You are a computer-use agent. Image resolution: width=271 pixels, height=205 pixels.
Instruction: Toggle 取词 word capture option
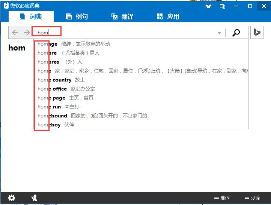222,198
